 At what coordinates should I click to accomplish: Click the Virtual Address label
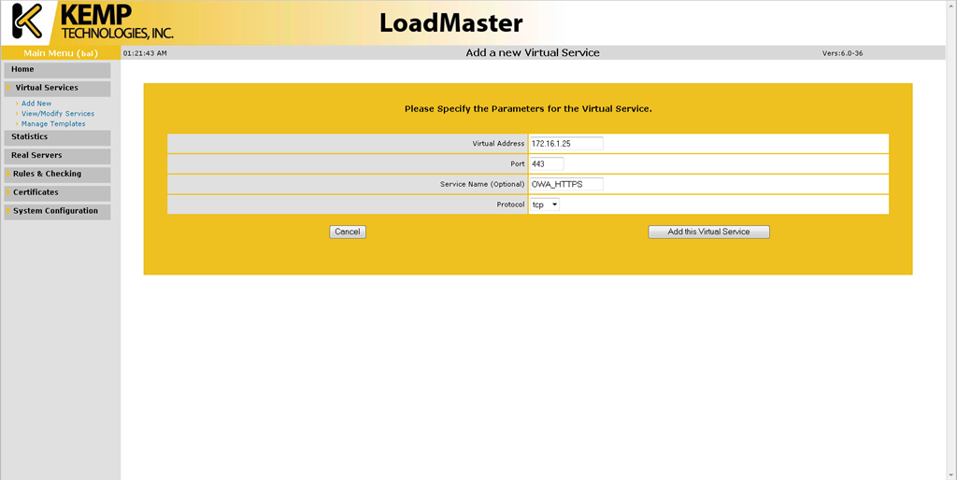click(498, 144)
